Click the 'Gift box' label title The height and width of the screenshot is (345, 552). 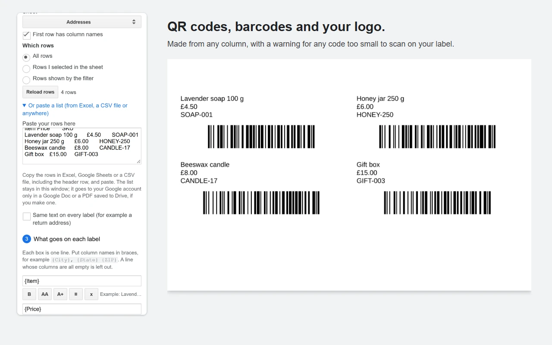(368, 164)
